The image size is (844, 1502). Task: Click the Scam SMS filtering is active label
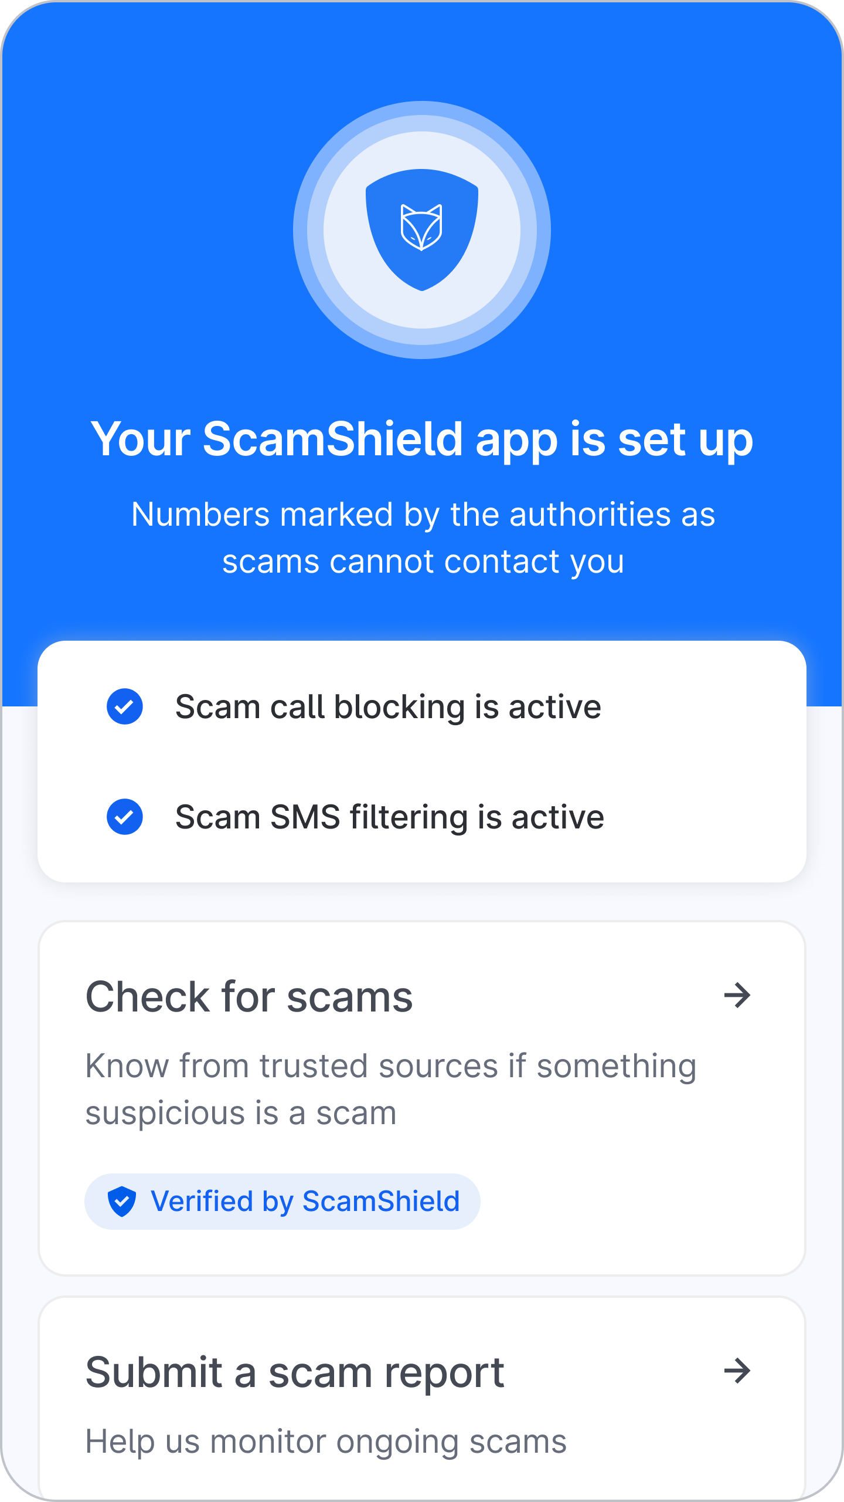[390, 817]
